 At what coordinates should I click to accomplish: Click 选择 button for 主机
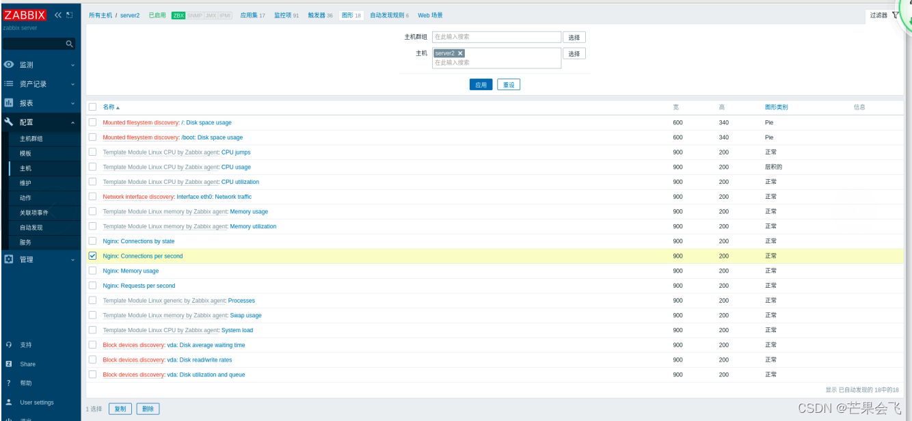[x=574, y=53]
